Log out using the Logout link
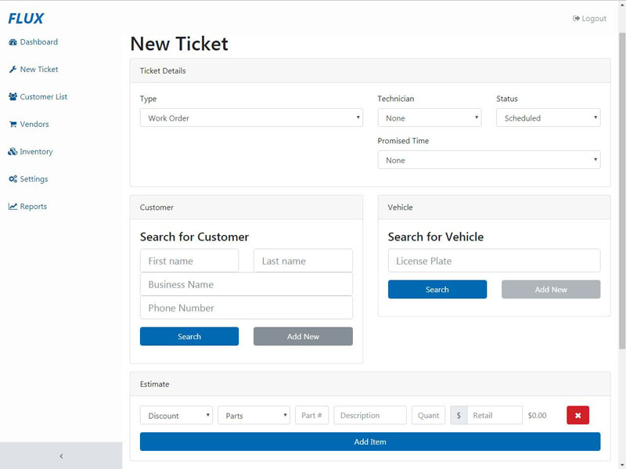Viewport: 626px width, 469px height. click(x=589, y=18)
